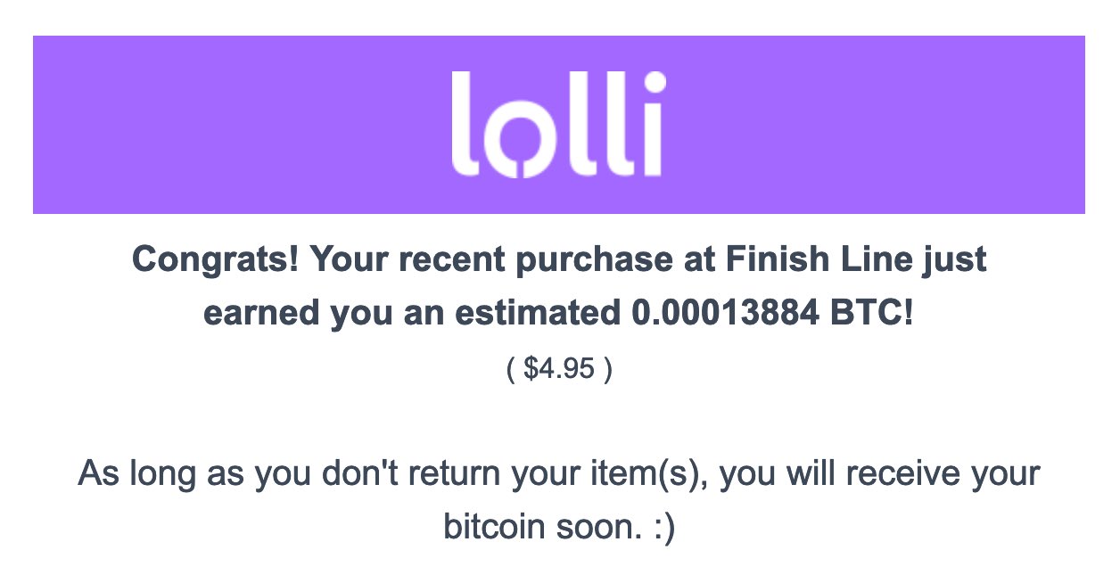Viewport: 1120px width, 583px height.
Task: Click the '$4.95' dollar value
Action: point(559,368)
